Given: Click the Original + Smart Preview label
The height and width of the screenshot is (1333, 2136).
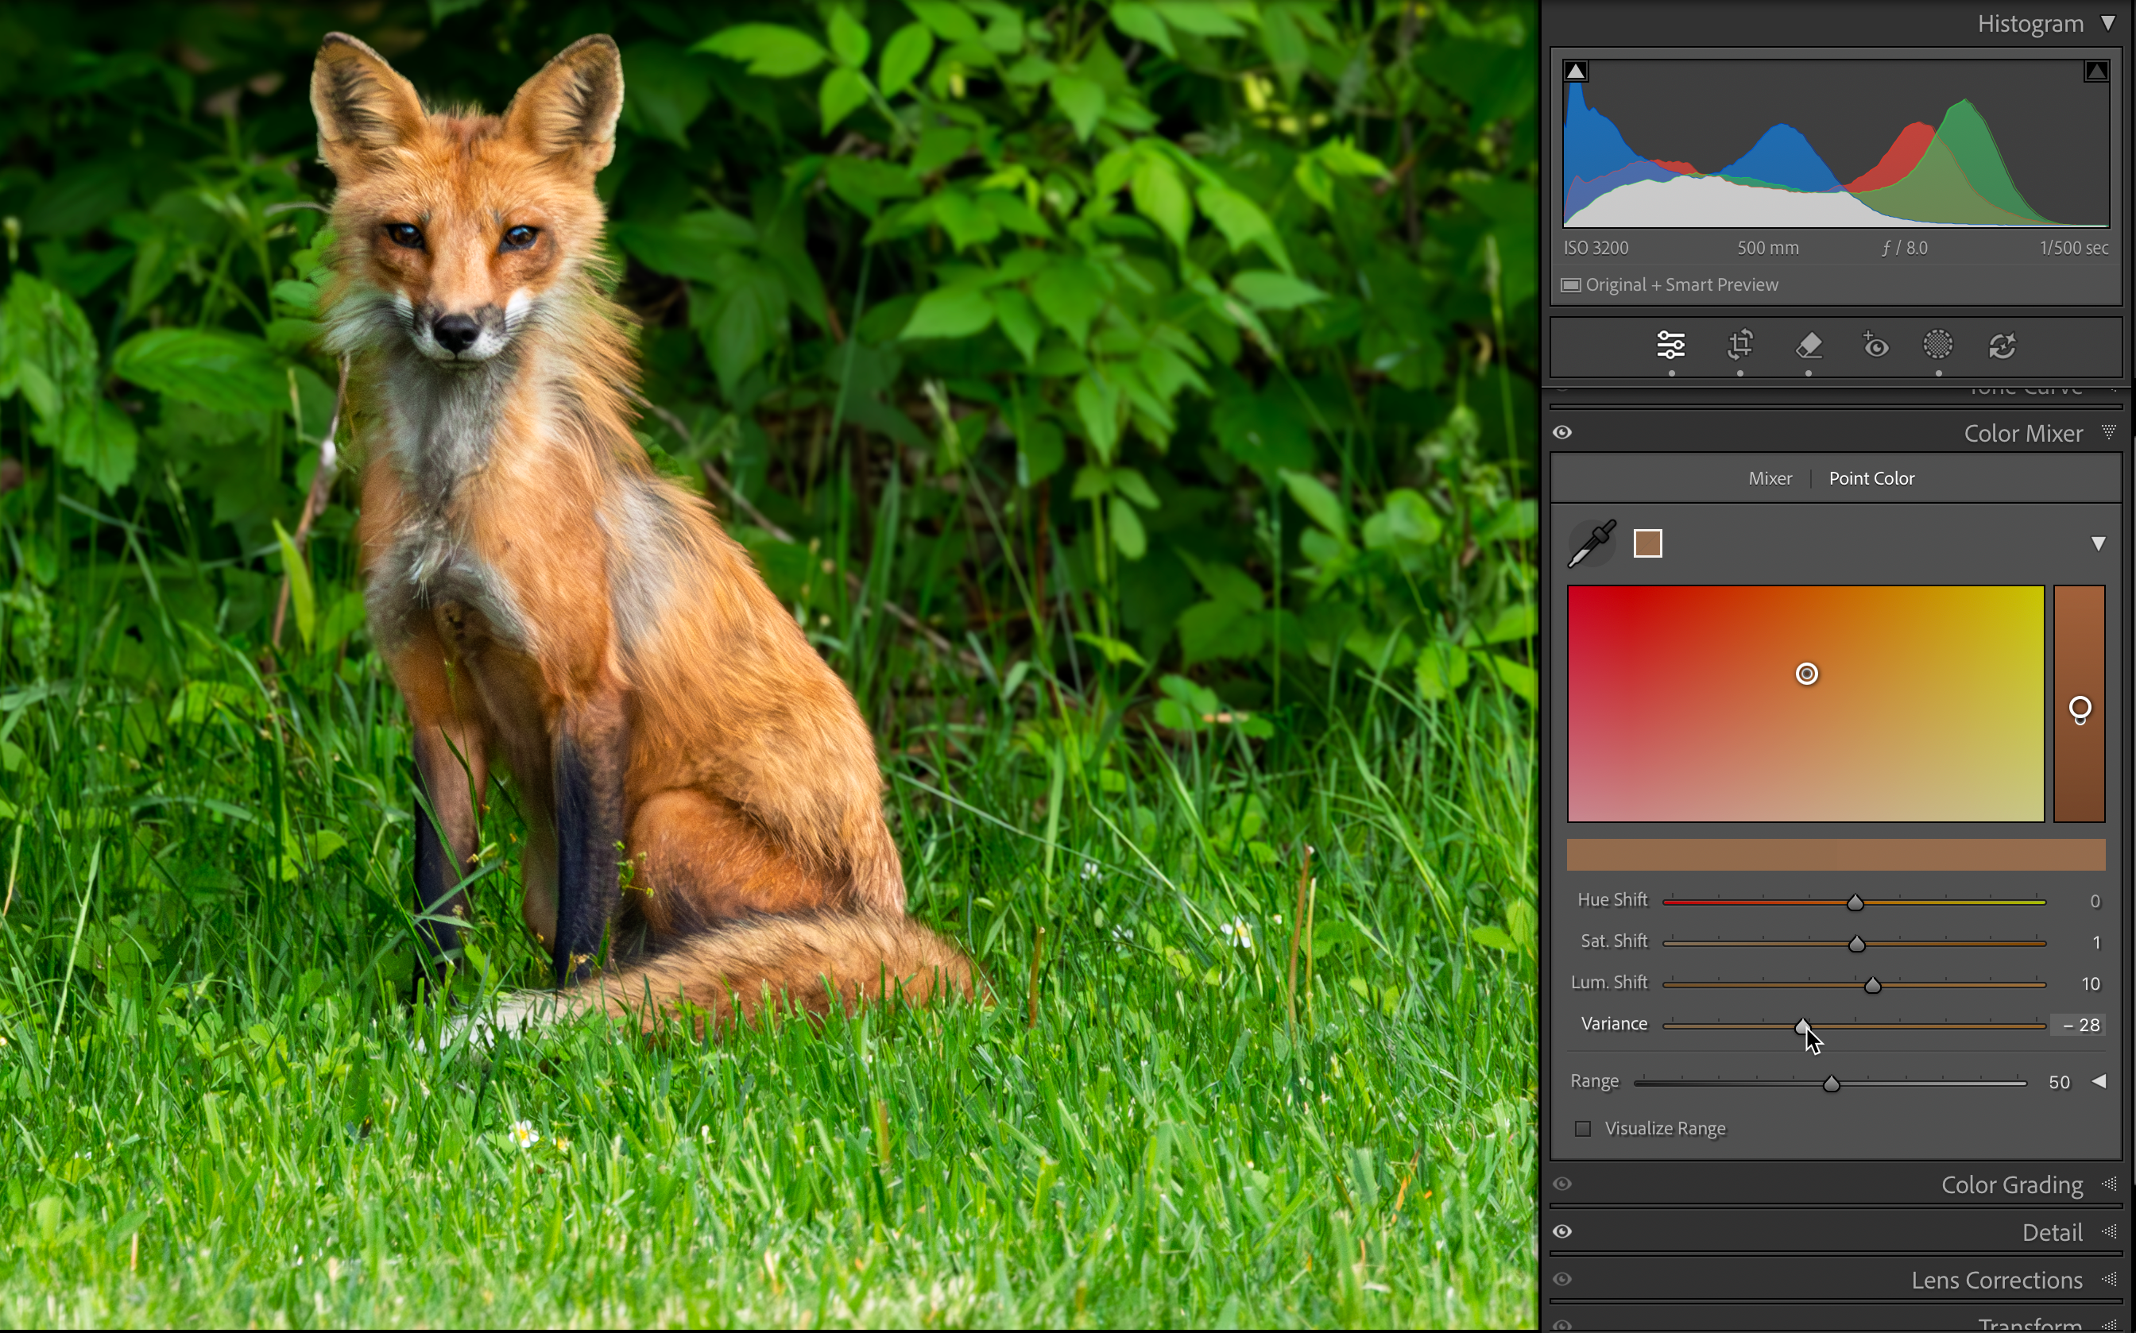Looking at the screenshot, I should click(1671, 284).
